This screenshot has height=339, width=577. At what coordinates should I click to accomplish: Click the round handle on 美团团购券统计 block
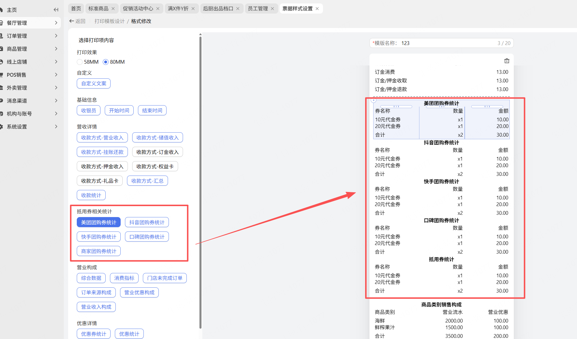[374, 100]
